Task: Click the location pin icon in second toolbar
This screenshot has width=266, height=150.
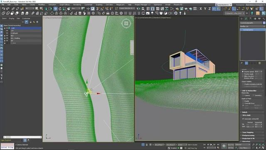Action: (139, 13)
